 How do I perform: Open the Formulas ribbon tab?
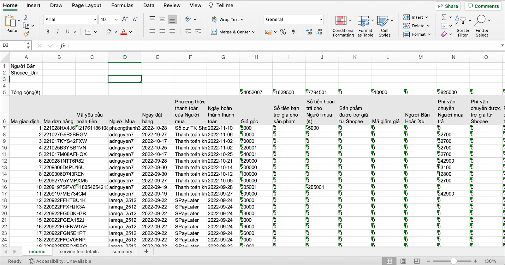click(x=122, y=5)
